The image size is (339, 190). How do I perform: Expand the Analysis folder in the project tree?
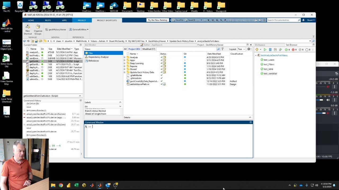click(x=124, y=57)
